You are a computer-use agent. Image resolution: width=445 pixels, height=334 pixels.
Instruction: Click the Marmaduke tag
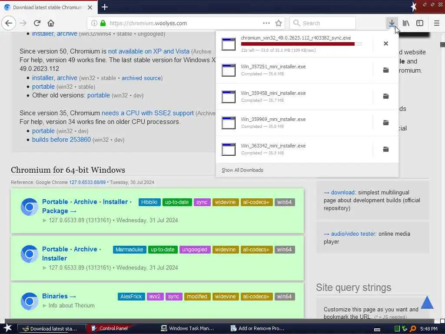coord(130,250)
